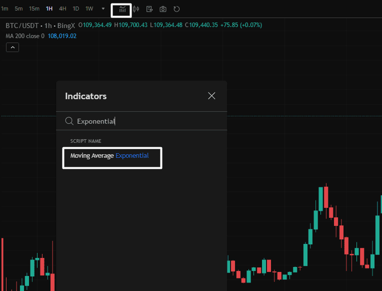The height and width of the screenshot is (291, 382).
Task: Open the Indicators toolbar icon
Action: tap(122, 9)
